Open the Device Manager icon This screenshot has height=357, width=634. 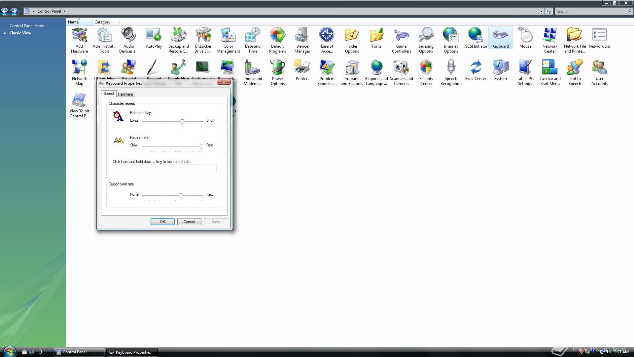tap(302, 40)
